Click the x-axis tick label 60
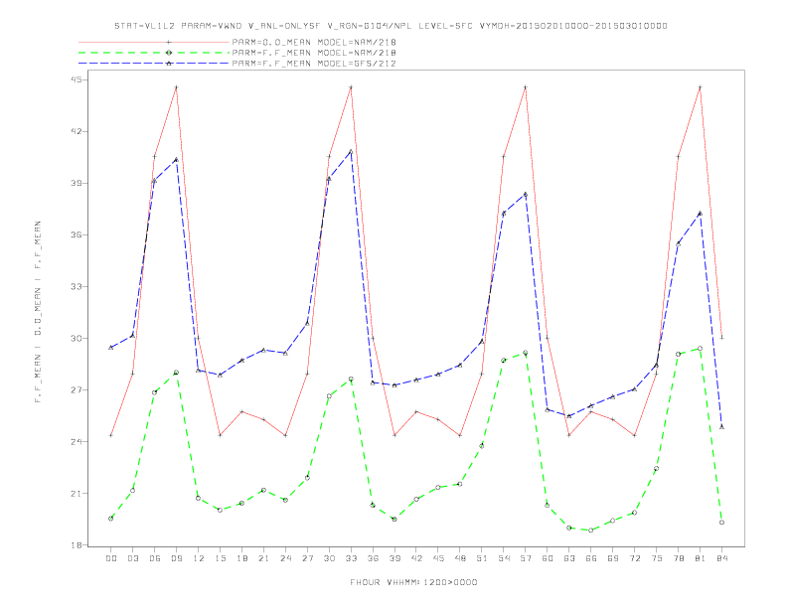 point(548,558)
